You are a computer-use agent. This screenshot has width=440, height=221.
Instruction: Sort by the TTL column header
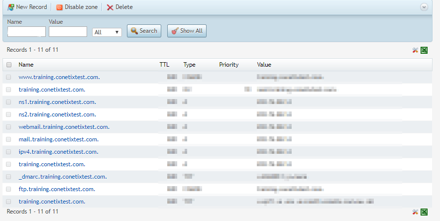click(164, 65)
